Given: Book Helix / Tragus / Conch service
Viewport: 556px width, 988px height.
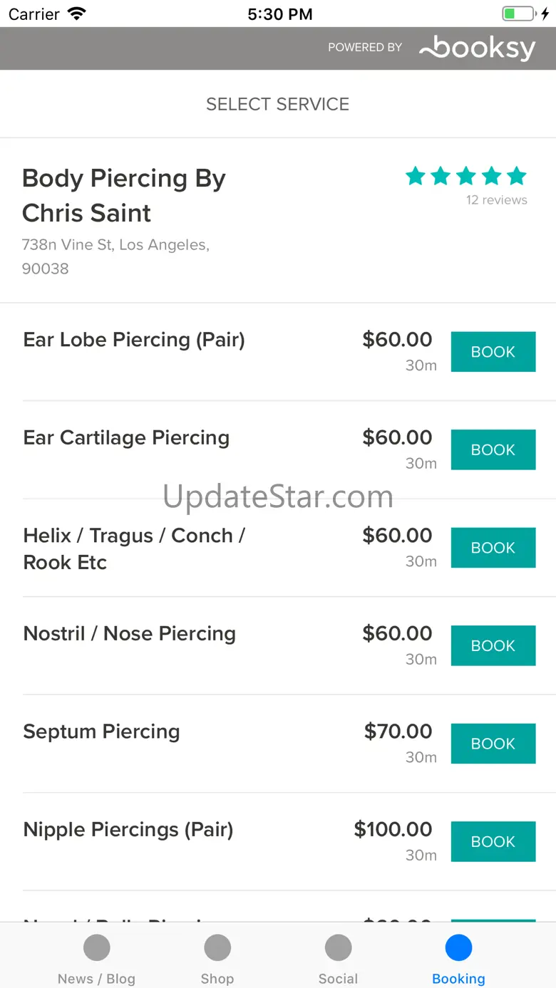Looking at the screenshot, I should pos(493,548).
